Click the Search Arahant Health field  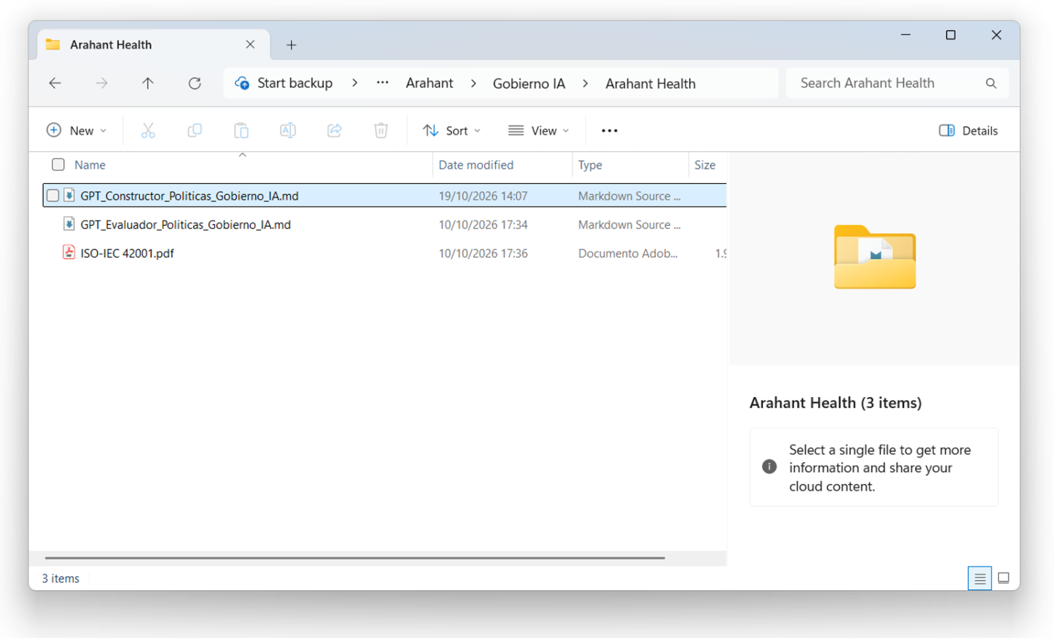897,83
